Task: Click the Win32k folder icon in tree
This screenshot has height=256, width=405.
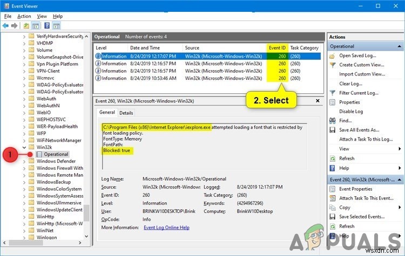Action: (31, 147)
